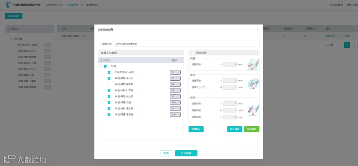
Task: Select 1#楼-强电 row in background tree
Action: pyautogui.click(x=27, y=69)
